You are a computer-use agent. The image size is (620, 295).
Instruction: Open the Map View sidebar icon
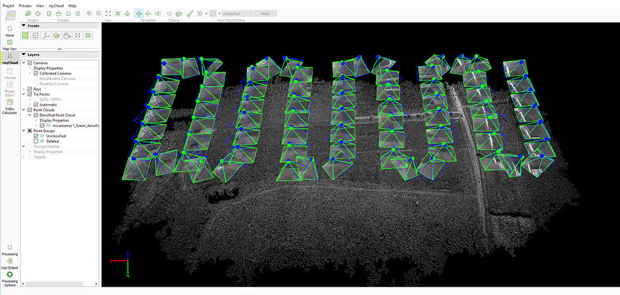tap(9, 44)
